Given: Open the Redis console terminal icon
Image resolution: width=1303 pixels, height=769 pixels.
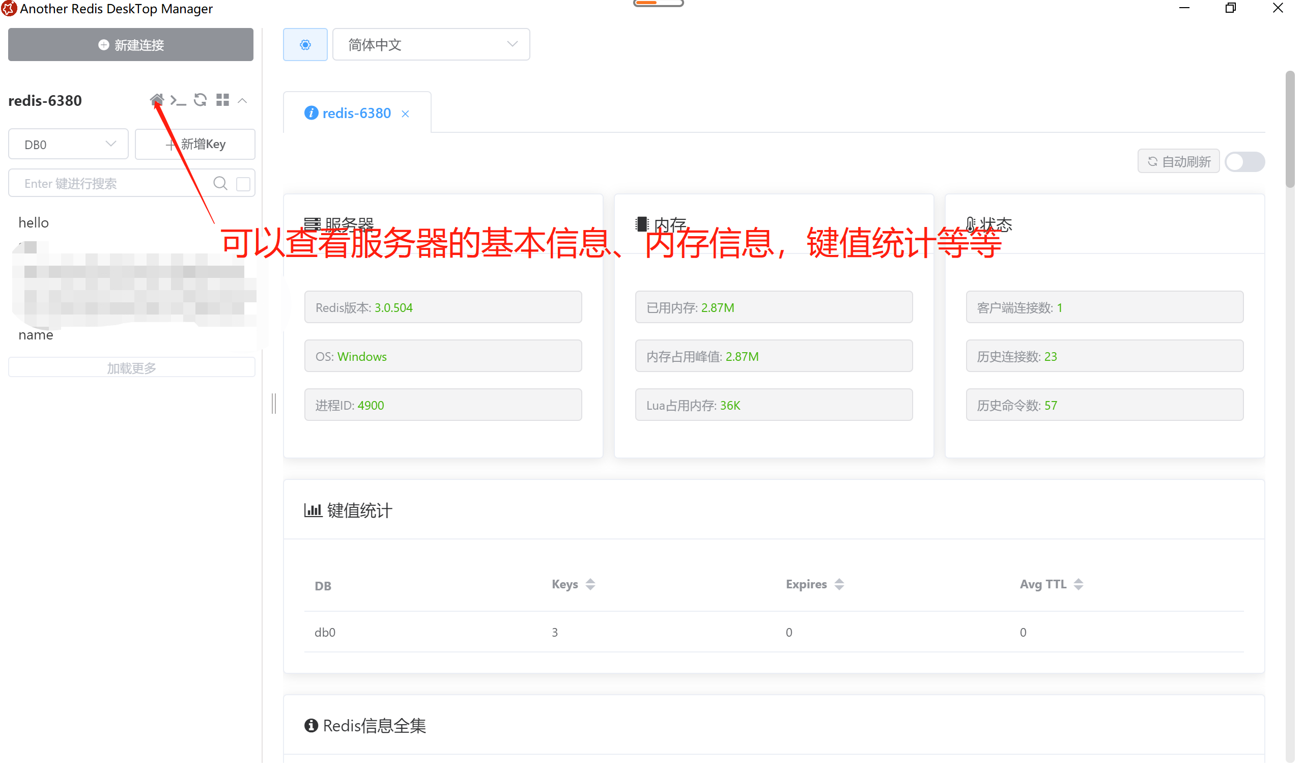Looking at the screenshot, I should [179, 101].
